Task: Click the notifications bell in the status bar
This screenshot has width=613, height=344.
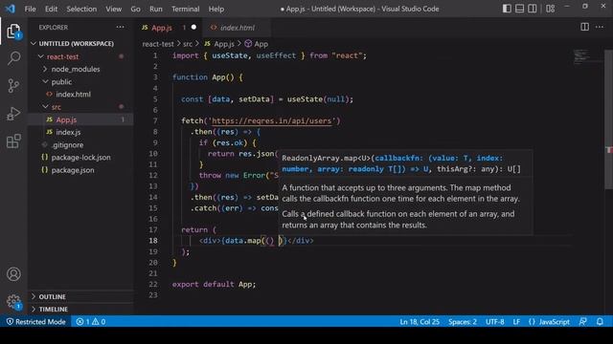Action: [600, 322]
